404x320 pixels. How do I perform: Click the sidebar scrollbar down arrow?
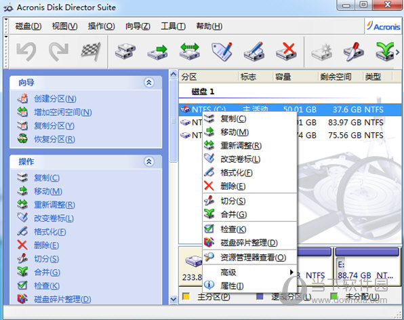[174, 300]
